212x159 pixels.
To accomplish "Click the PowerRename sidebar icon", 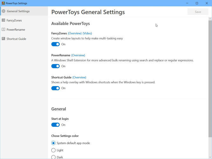I will pyautogui.click(x=4, y=30).
